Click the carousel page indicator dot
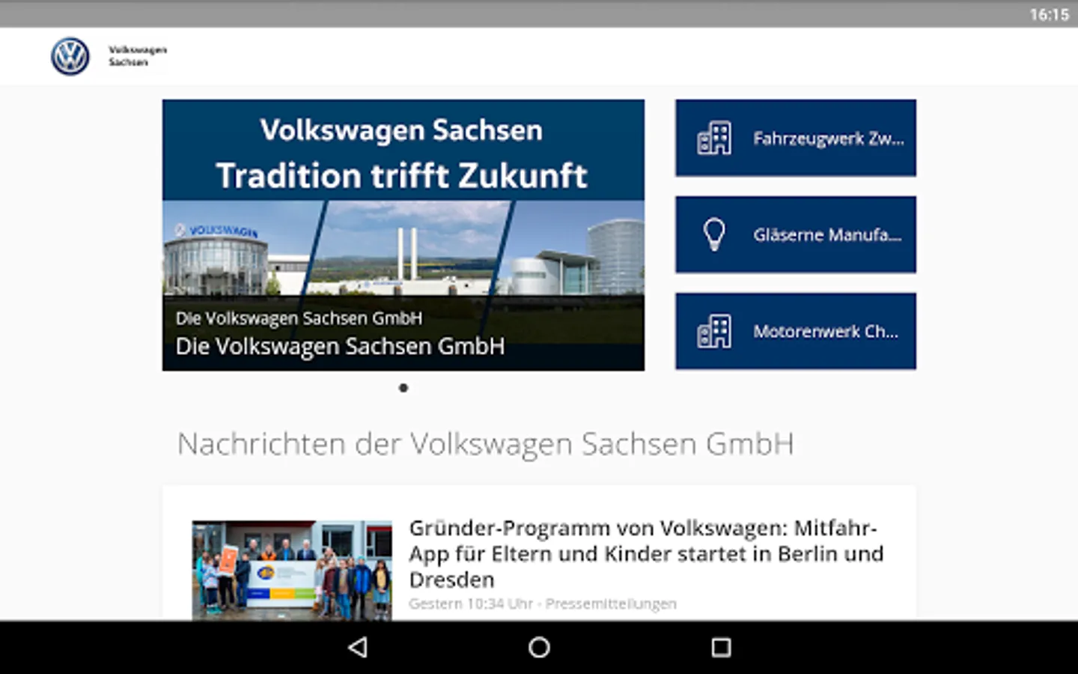 404,388
